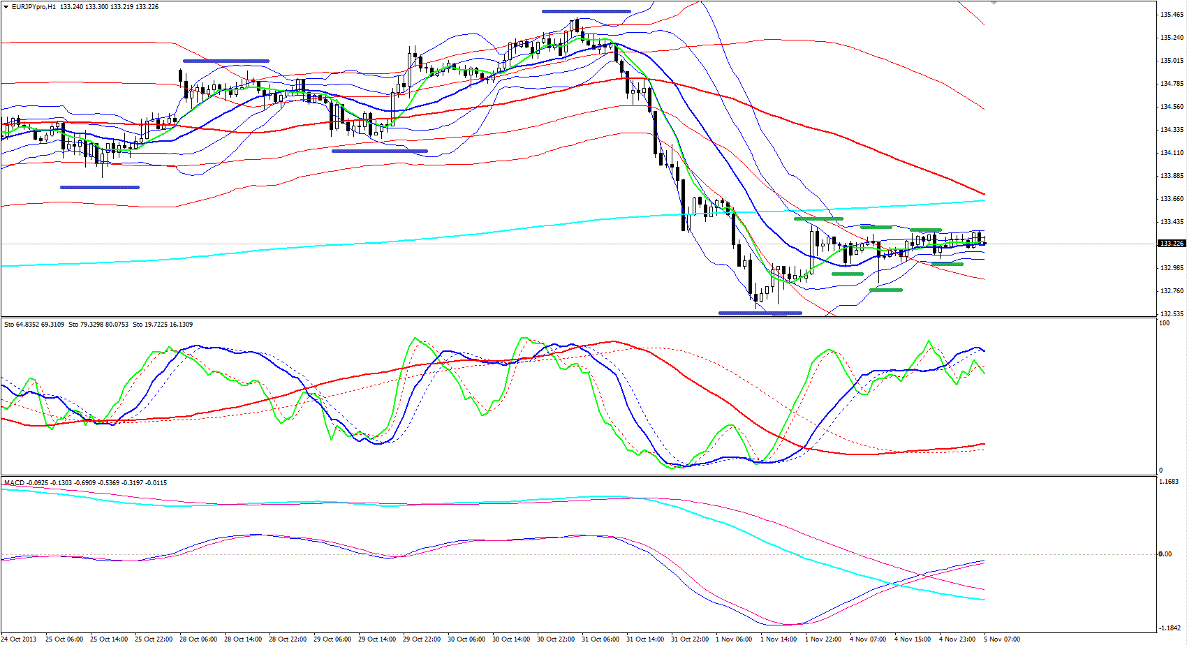Select the leftmost blue support bar marker
Viewport: 1187px width, 645px height.
click(x=99, y=187)
